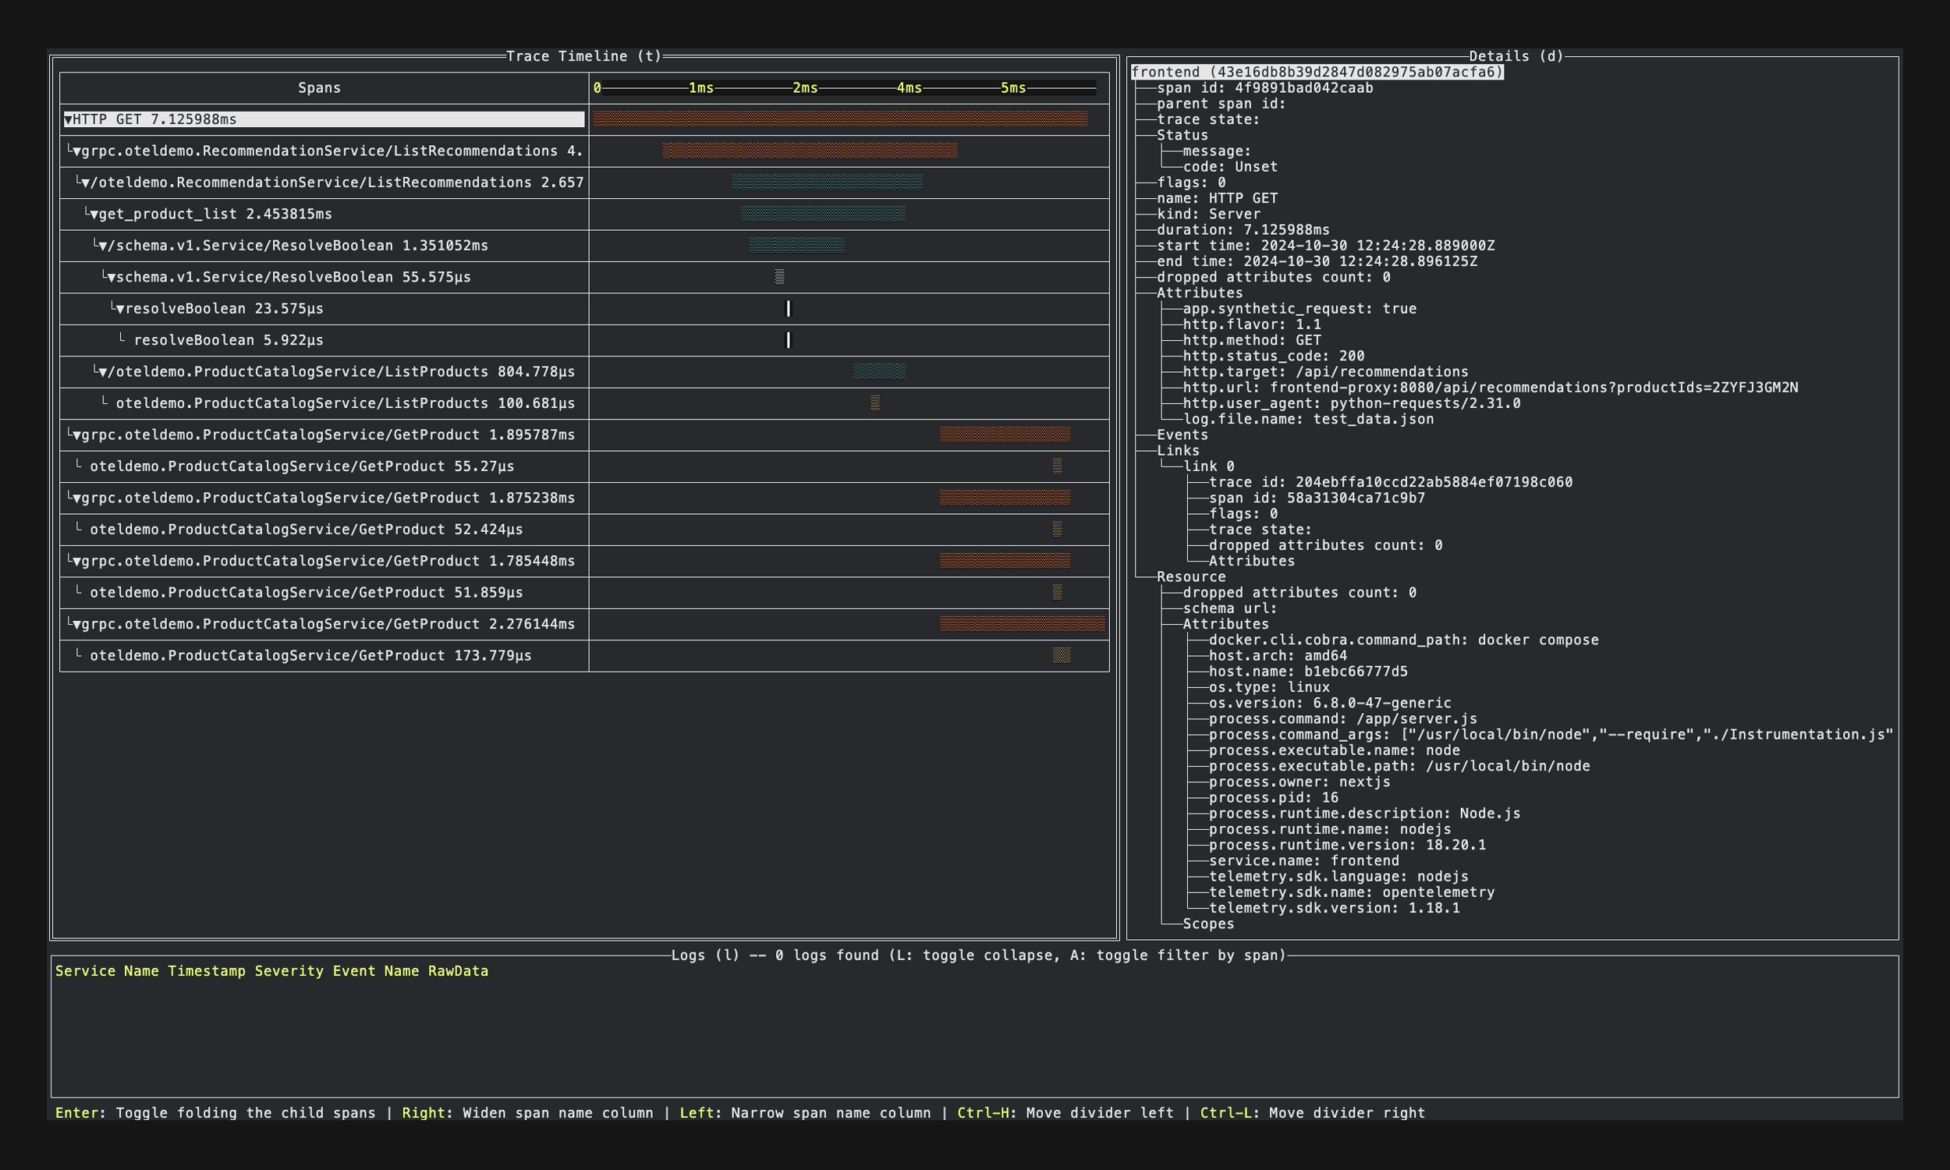Select the resolveBoolean 5.922µs span
Image resolution: width=1950 pixels, height=1170 pixels.
pos(229,341)
